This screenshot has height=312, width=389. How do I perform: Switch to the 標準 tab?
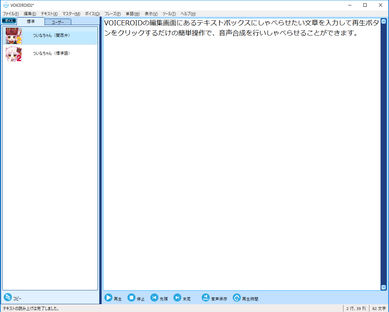31,21
